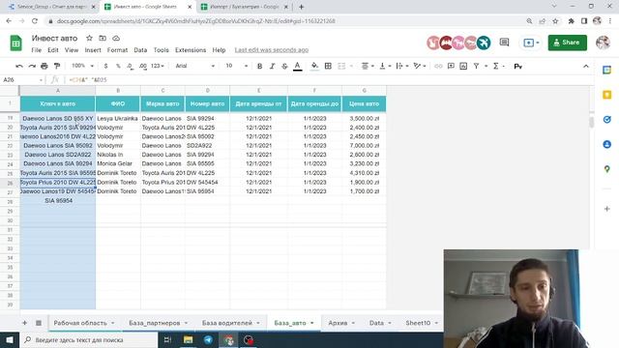Click the Undo icon in toolbar

coord(19,66)
